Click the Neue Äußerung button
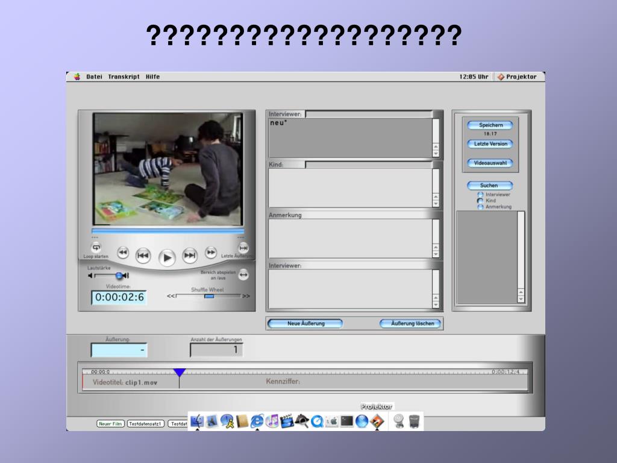 305,324
